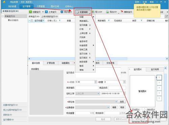
Task: Click the up arrow of the detail panel scrollbar
Action: tap(165, 68)
